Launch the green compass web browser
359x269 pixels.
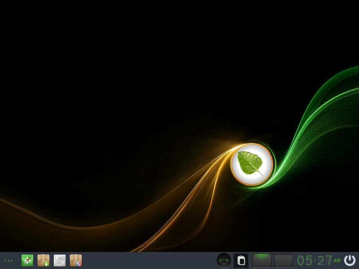pos(27,260)
